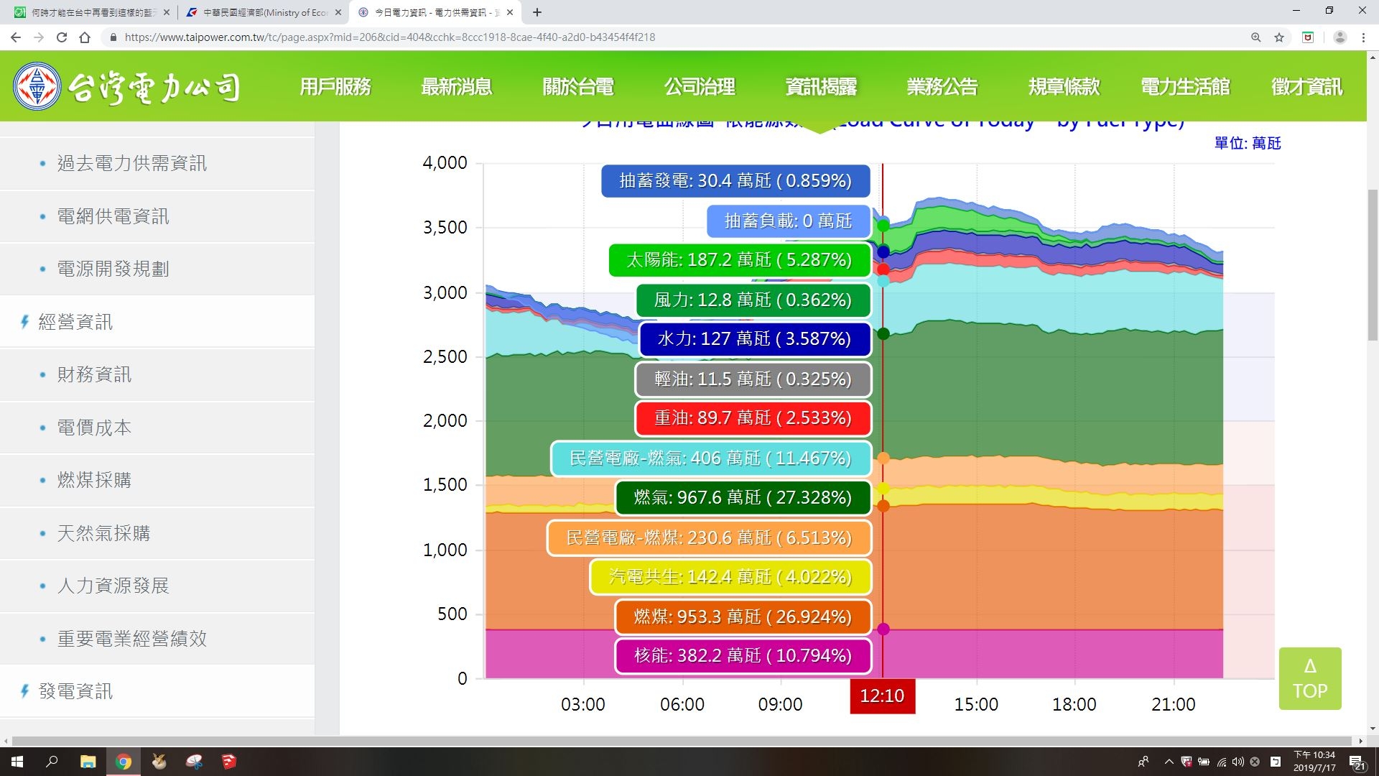Open 關於台電 menu
1379x776 pixels.
coord(578,87)
